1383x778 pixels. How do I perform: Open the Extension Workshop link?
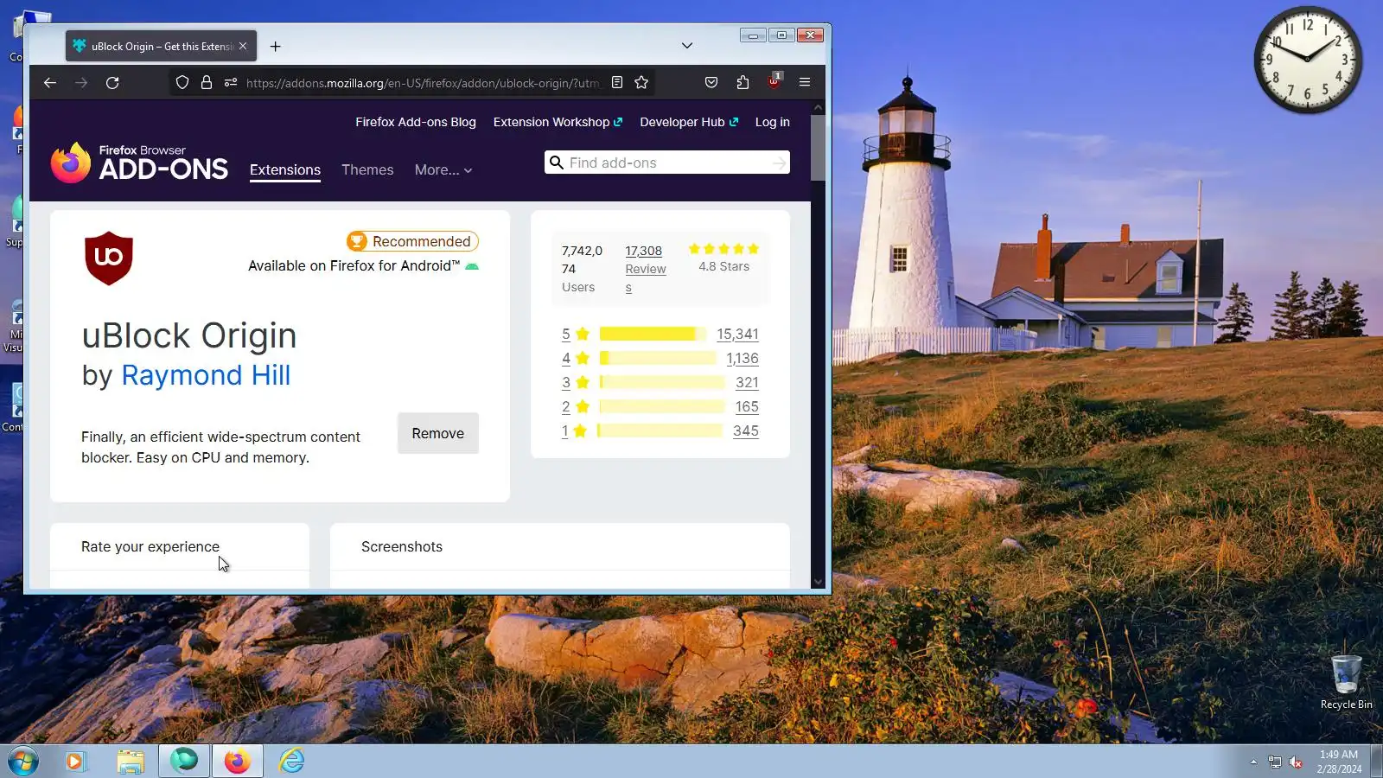pos(558,122)
